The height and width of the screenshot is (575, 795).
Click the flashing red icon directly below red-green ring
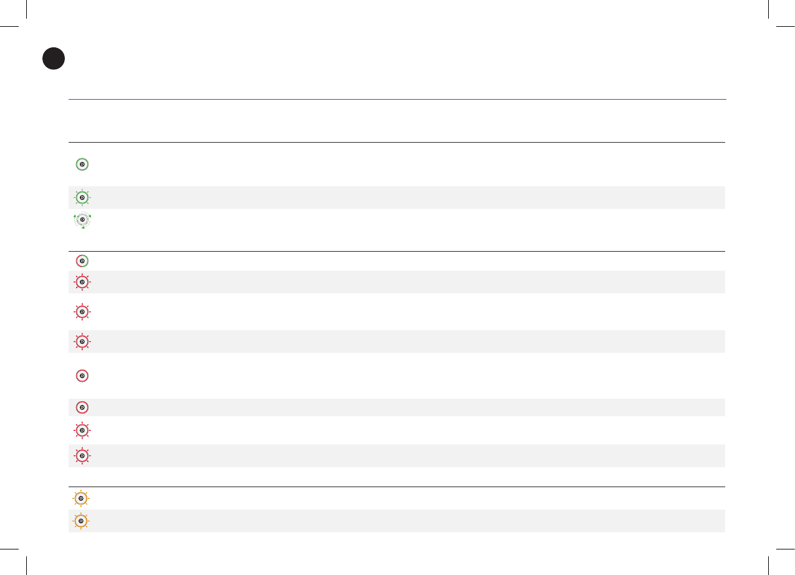point(82,282)
